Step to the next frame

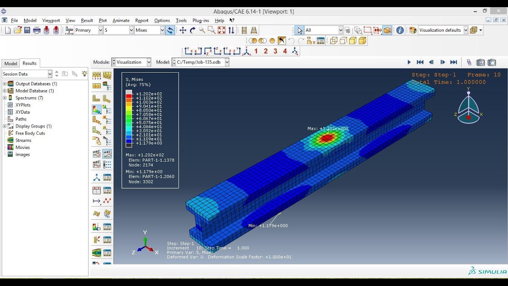(x=443, y=62)
